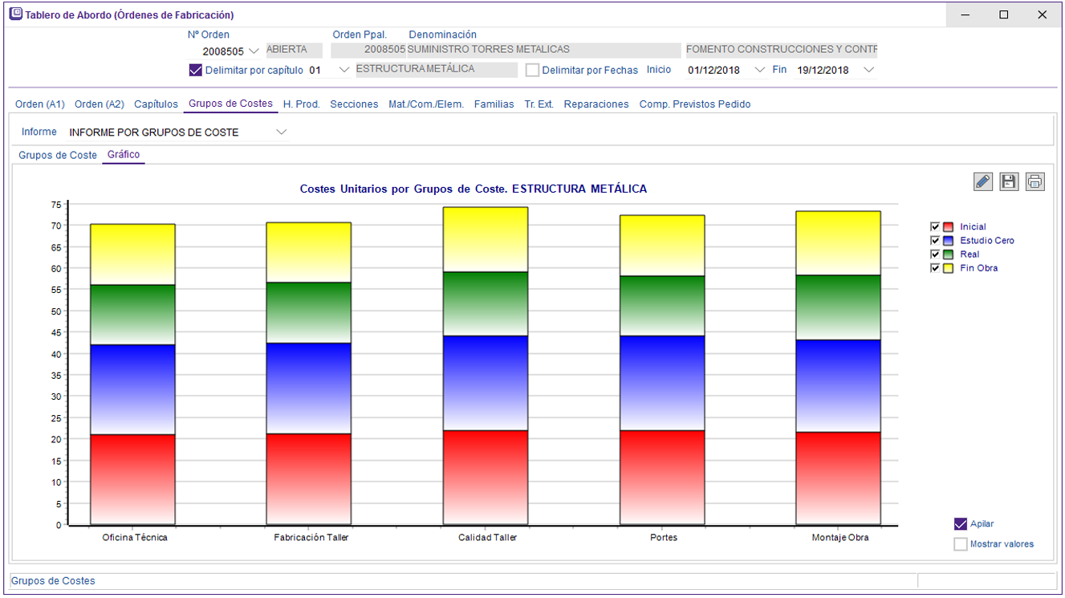Open the Grupos de Coste sub-tab
Viewport: 1065px width, 598px height.
click(x=58, y=156)
